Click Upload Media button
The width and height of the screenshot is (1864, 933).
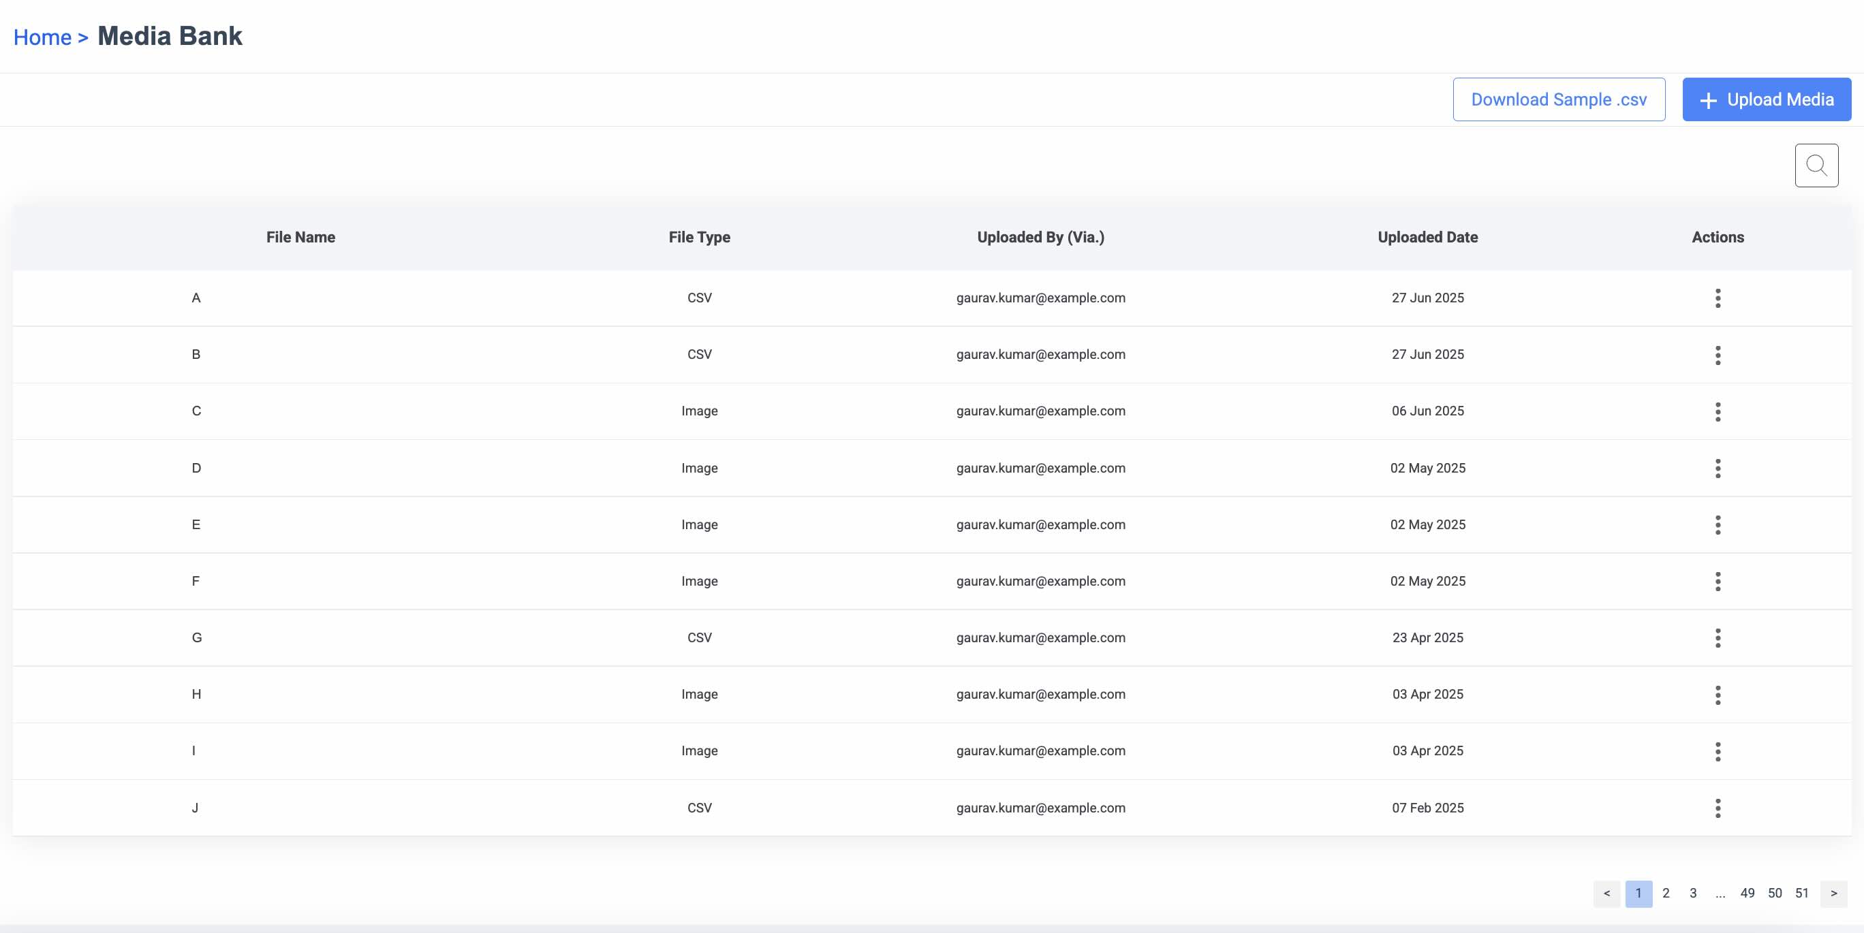pos(1766,99)
